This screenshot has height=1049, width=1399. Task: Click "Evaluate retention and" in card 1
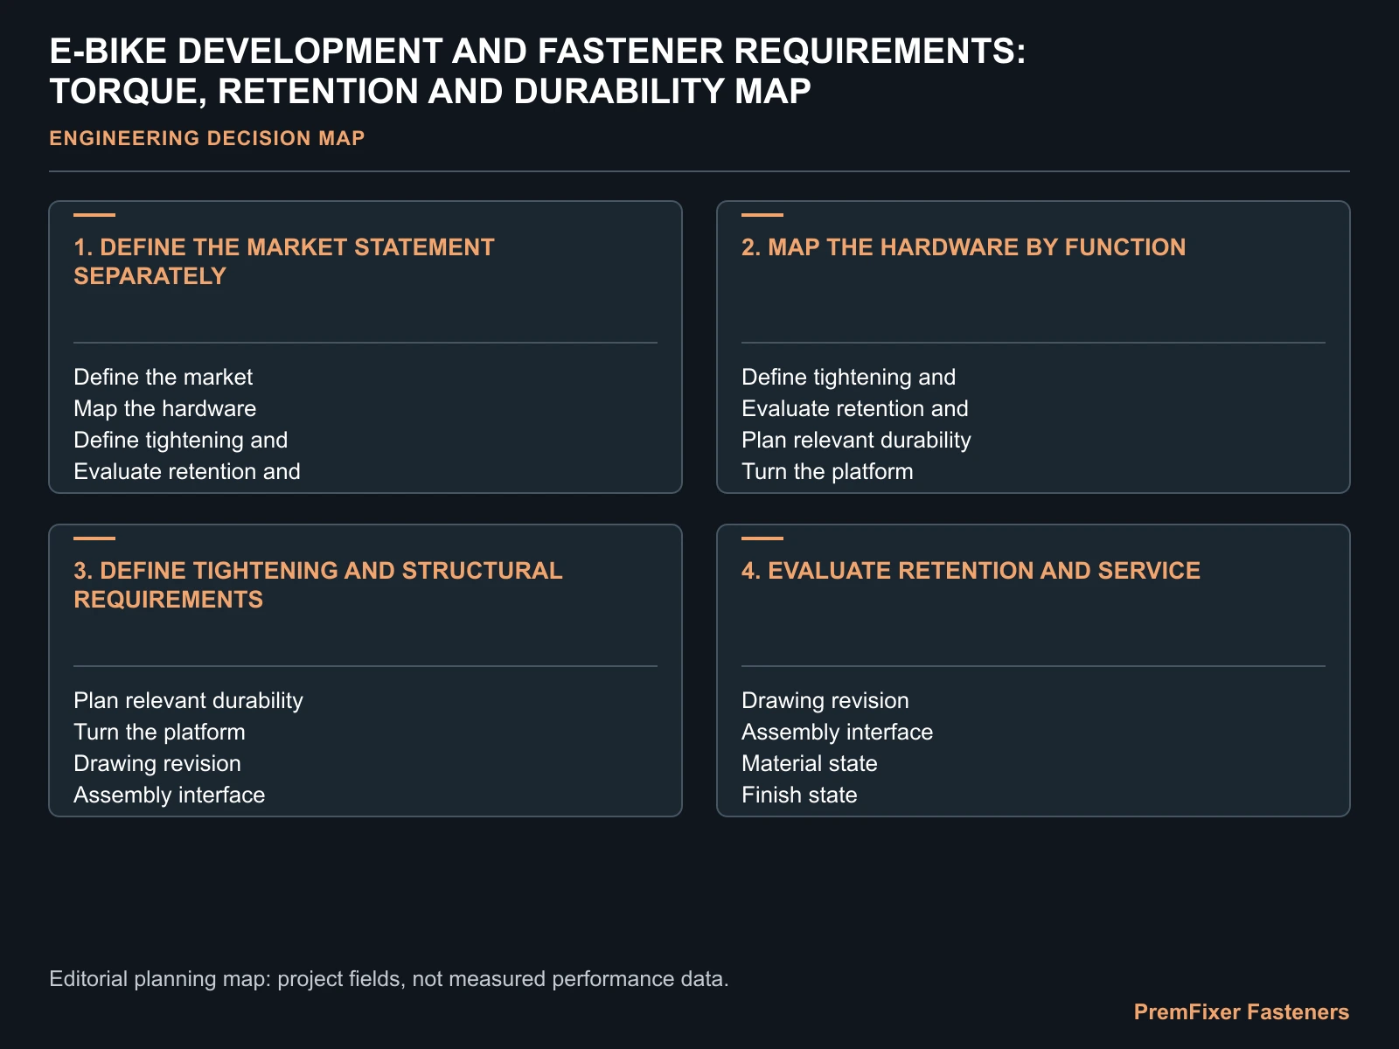[x=187, y=471]
